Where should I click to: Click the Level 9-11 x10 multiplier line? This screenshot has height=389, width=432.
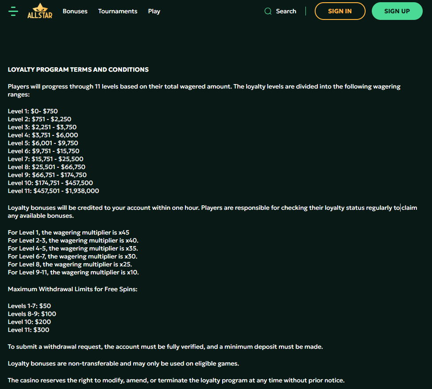(x=73, y=272)
